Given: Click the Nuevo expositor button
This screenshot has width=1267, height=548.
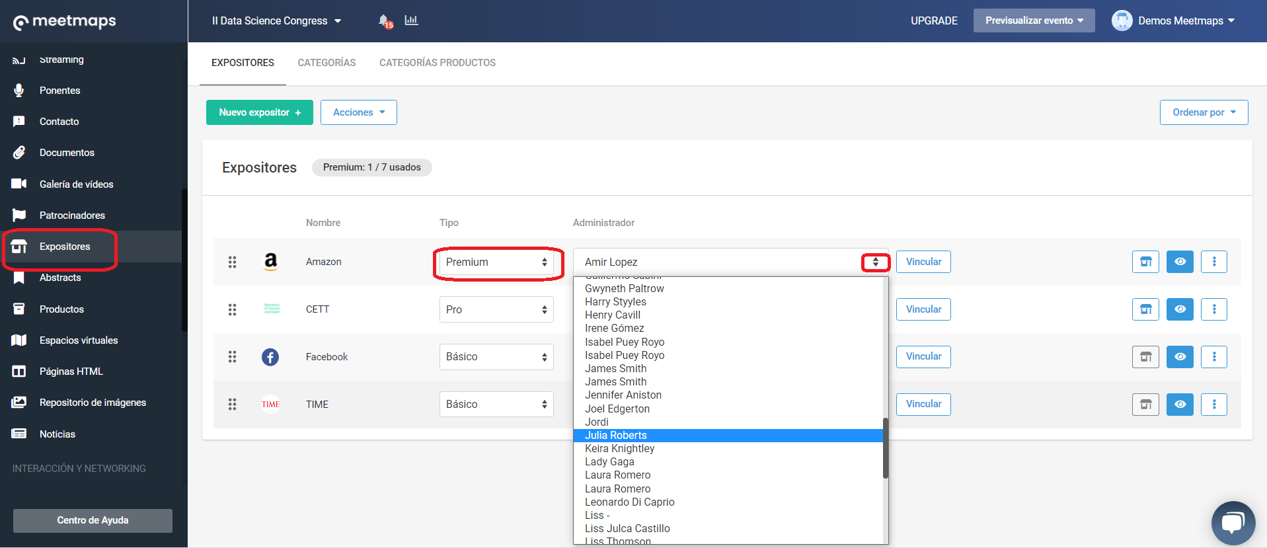Looking at the screenshot, I should click(x=260, y=112).
